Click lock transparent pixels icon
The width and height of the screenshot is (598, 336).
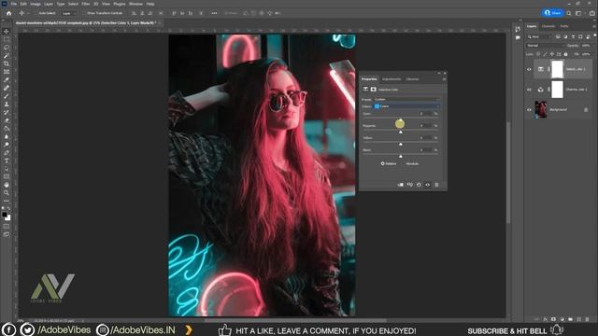(x=538, y=54)
